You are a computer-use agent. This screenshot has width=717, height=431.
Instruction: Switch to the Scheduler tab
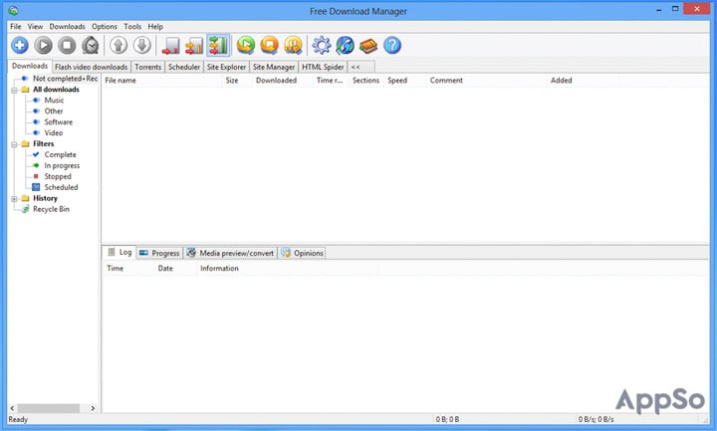point(184,67)
